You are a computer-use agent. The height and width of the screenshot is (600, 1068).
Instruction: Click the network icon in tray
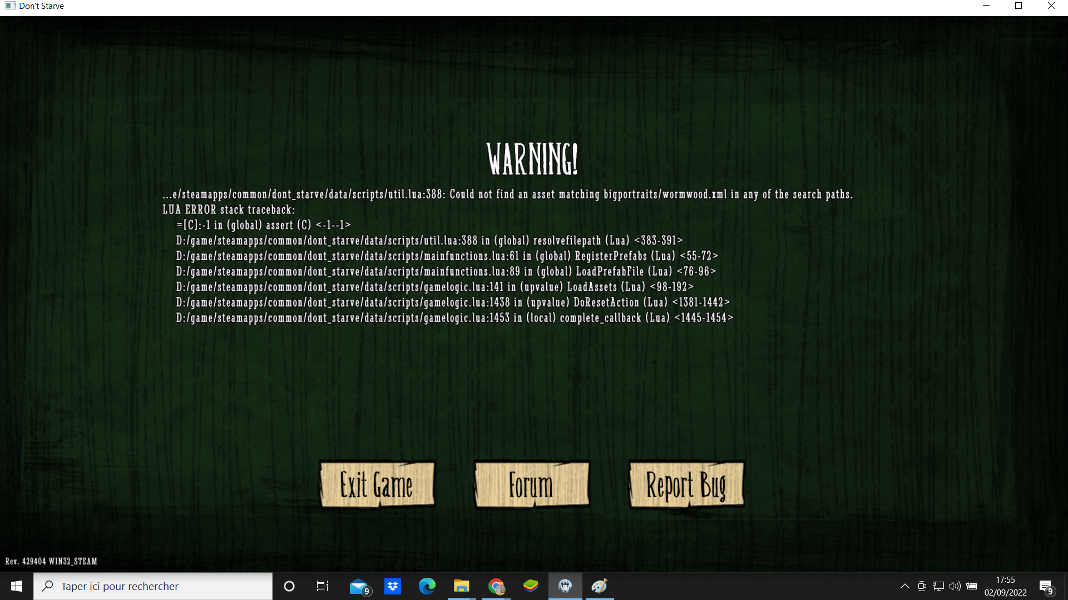(938, 586)
